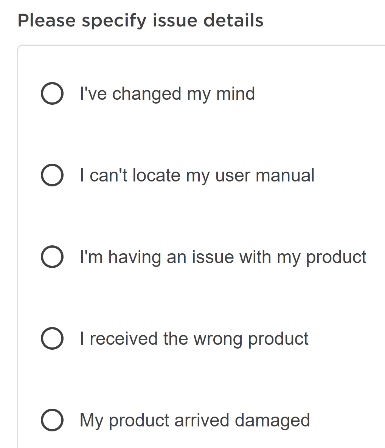Tick the circle beside missing user manual option
Screen dimensions: 385x448
[x=52, y=175]
